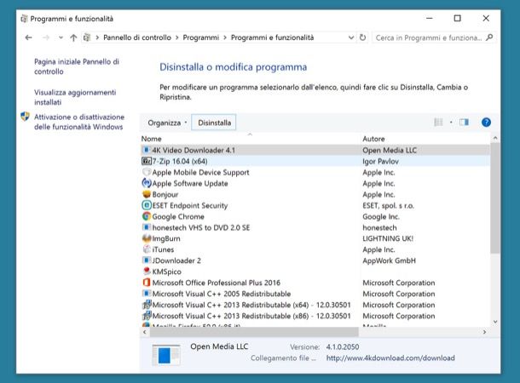Open the help question mark icon
The width and height of the screenshot is (520, 383).
[x=486, y=123]
